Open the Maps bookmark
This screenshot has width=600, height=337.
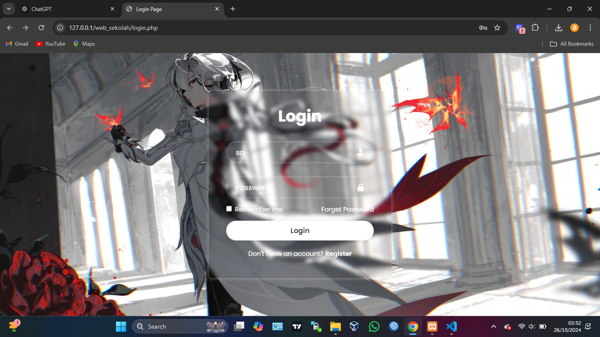click(x=84, y=44)
